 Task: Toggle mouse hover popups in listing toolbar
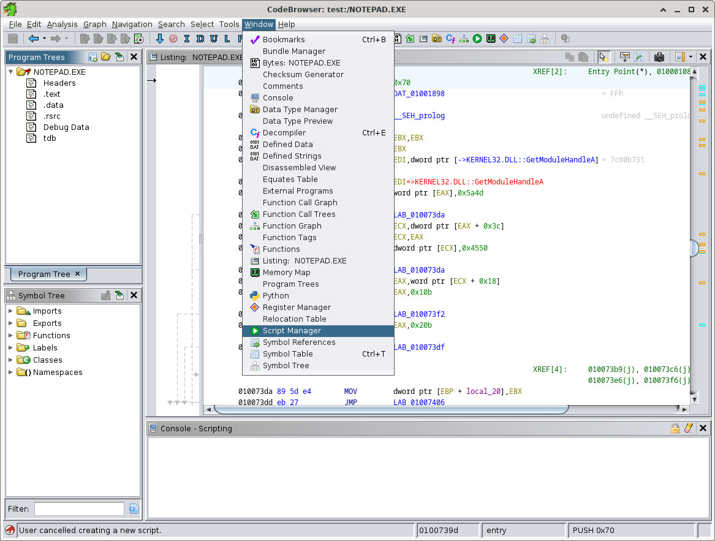tap(603, 57)
